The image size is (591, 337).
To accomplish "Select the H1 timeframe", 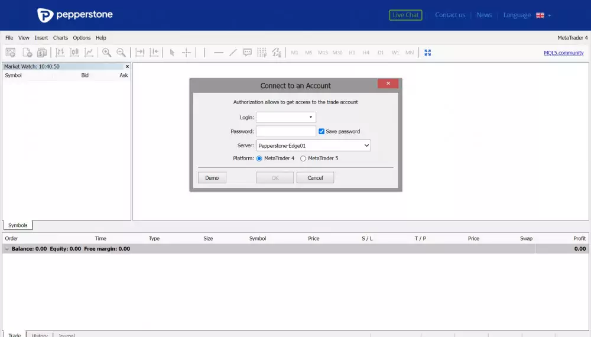I will [x=352, y=53].
